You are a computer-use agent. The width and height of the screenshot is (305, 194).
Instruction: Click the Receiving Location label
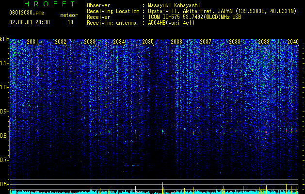pyautogui.click(x=113, y=11)
